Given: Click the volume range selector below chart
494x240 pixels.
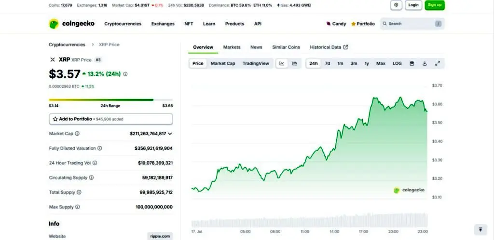Looking at the screenshot, I should pos(310,221).
